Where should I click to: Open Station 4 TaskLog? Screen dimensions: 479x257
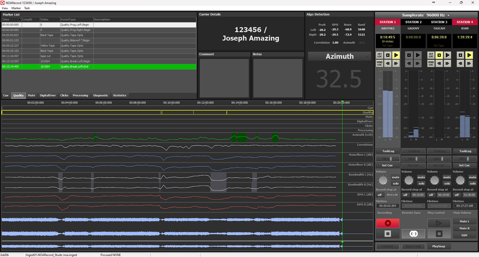tap(464, 151)
